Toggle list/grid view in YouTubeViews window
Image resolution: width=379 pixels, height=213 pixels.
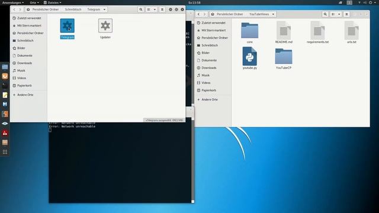point(333,14)
